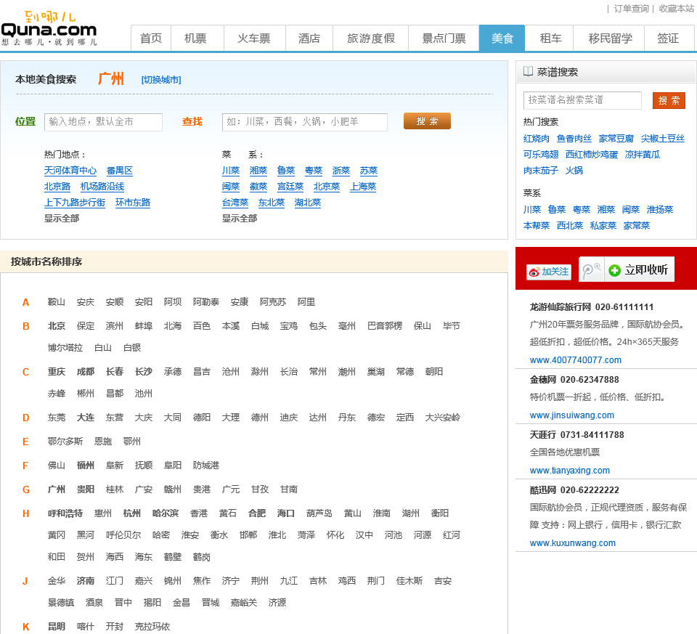This screenshot has height=634, width=697.
Task: Select city 北京 in row B
Action: point(57,326)
